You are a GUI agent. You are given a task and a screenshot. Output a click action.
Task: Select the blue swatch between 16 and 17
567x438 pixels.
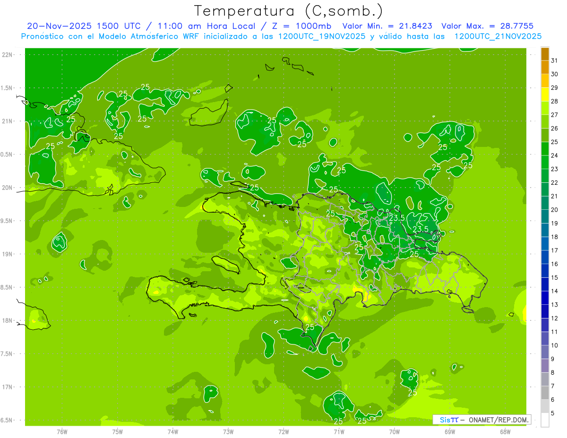click(x=545, y=258)
